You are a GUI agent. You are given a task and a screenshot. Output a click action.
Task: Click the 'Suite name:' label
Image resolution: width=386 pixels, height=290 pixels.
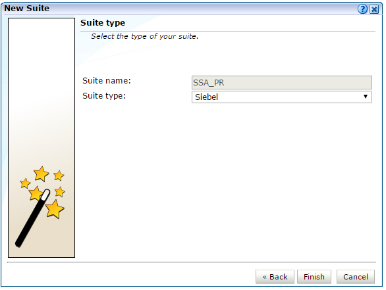tap(107, 81)
